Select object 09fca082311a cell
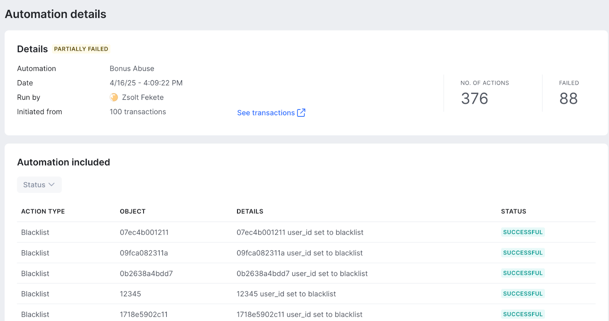Screen dimensions: 609x321 (x=144, y=253)
